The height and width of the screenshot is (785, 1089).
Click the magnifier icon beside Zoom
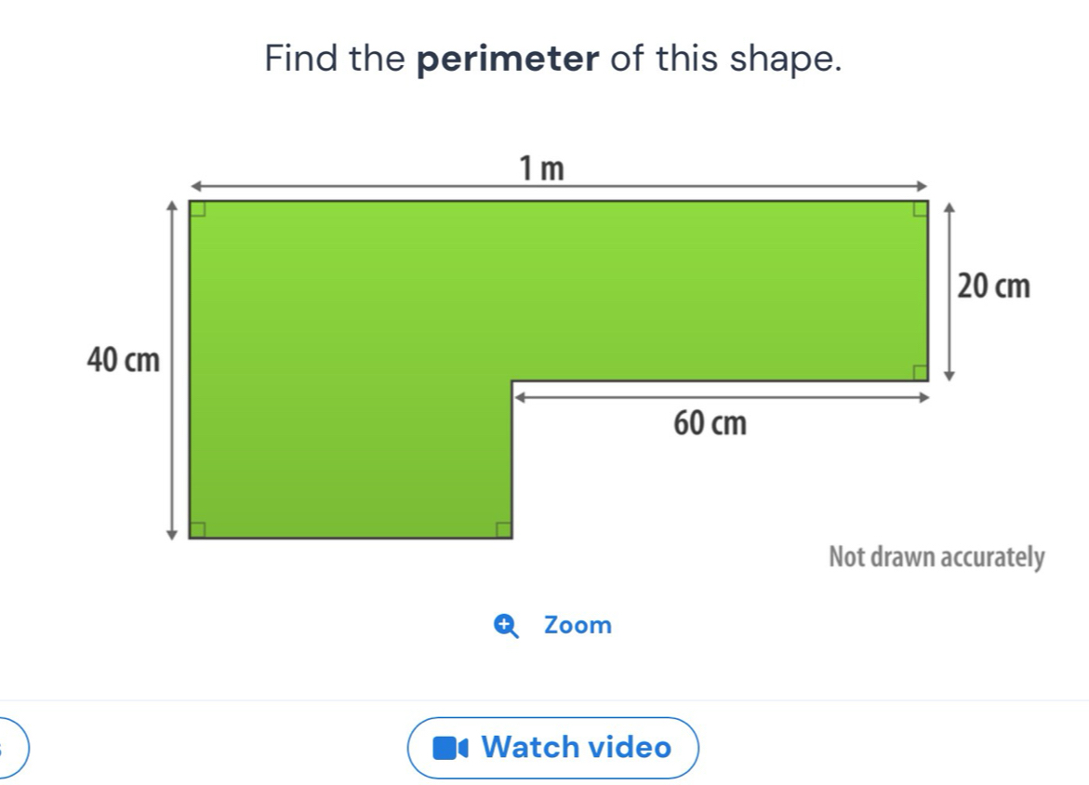point(507,626)
